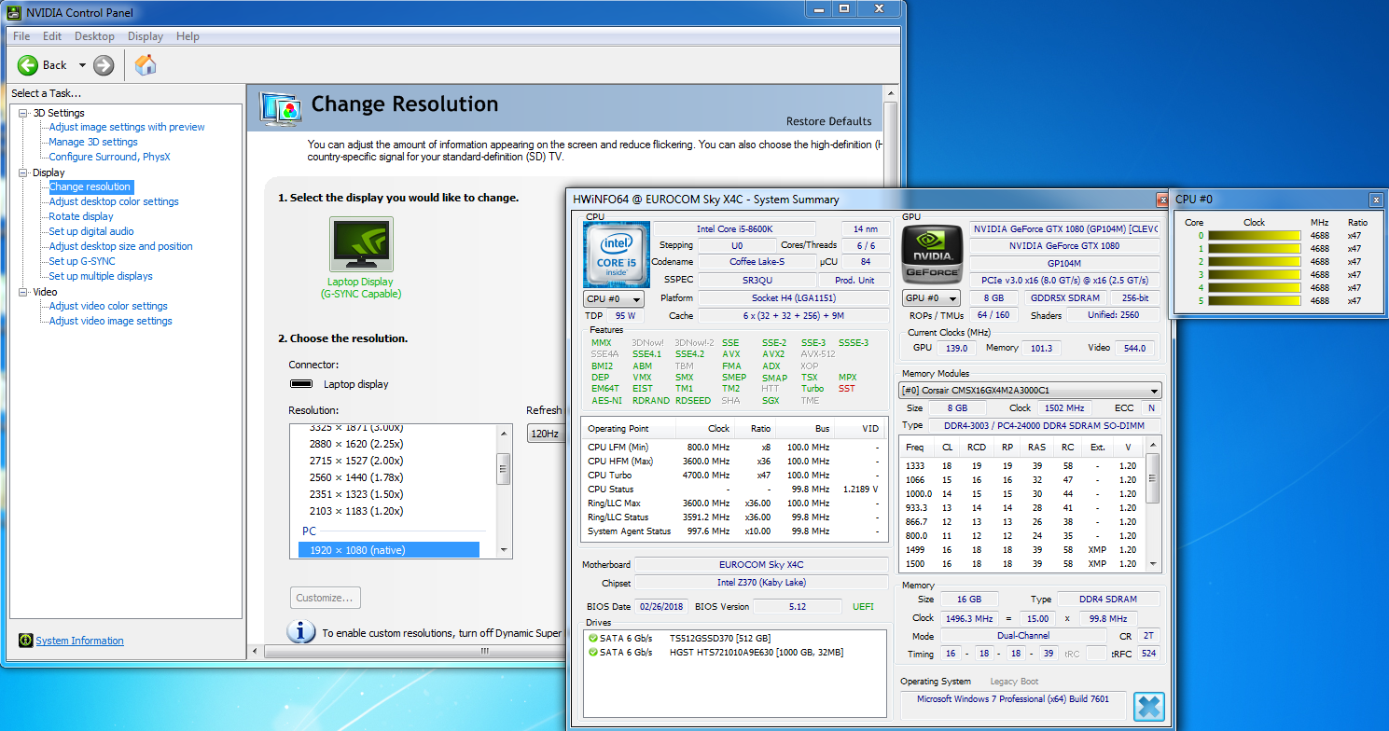Open Set up digital audio

coord(91,231)
